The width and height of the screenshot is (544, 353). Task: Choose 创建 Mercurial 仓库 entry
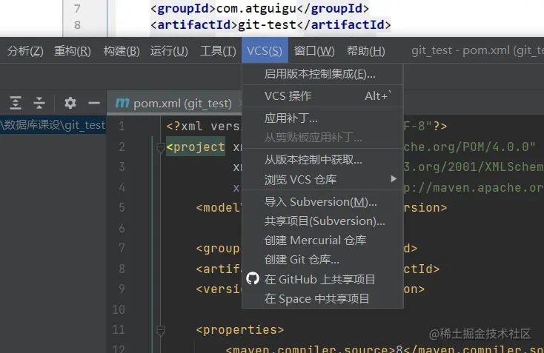click(x=322, y=241)
